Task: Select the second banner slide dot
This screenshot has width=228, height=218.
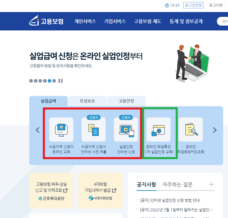Action: coord(36,81)
